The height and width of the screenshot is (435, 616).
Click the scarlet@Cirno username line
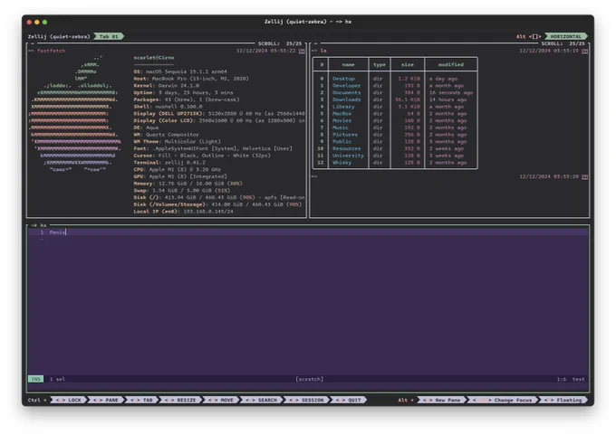coord(154,58)
